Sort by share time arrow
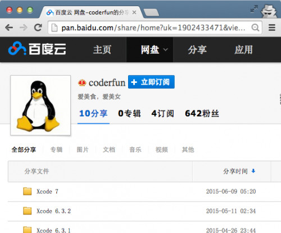 tap(253, 171)
